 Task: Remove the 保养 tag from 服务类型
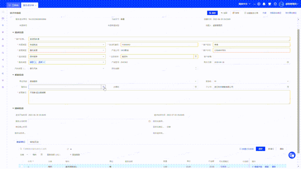tap(44, 62)
